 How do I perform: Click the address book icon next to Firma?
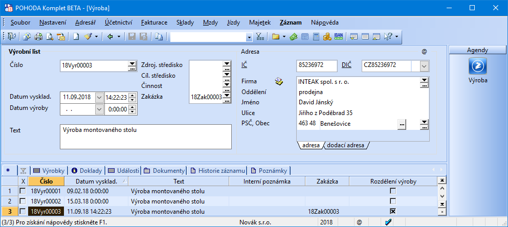point(279,82)
